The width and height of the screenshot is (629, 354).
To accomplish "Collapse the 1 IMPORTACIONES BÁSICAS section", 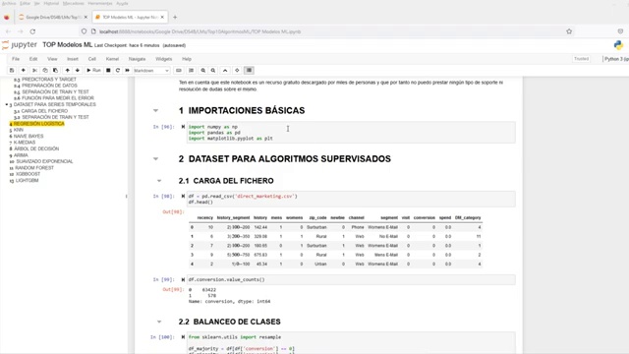I will pos(155,110).
